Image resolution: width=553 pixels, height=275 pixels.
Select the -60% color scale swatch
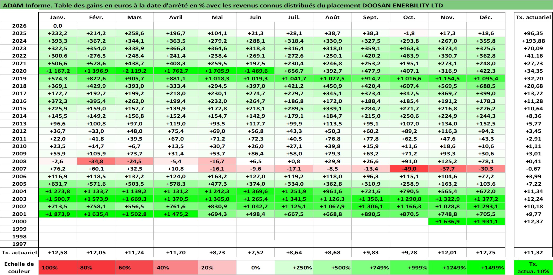(x=134, y=268)
